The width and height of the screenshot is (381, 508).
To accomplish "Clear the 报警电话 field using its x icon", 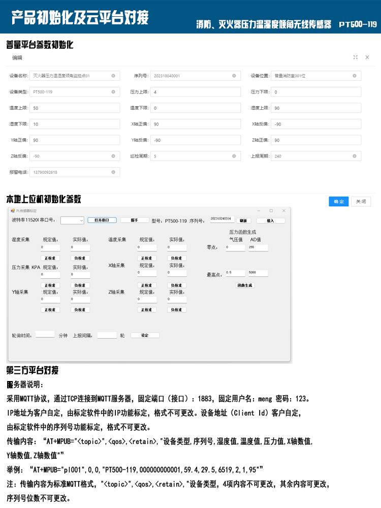I will (x=113, y=172).
